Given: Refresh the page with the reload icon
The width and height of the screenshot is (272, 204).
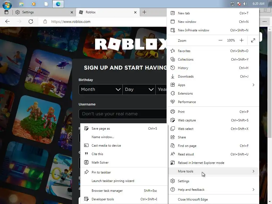Looking at the screenshot, I should tap(31, 22).
